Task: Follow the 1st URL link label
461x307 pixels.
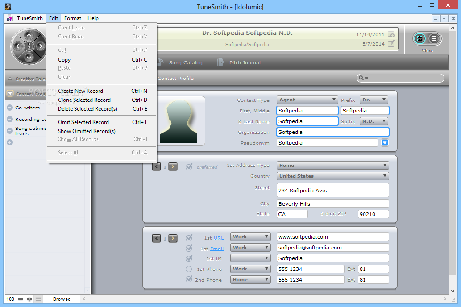Action: pyautogui.click(x=219, y=238)
